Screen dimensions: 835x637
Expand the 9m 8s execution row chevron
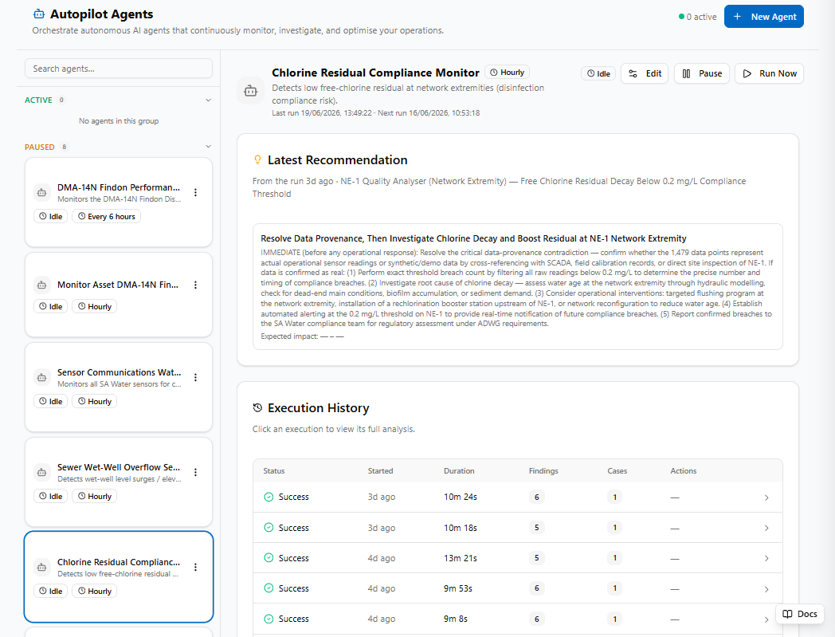[766, 619]
